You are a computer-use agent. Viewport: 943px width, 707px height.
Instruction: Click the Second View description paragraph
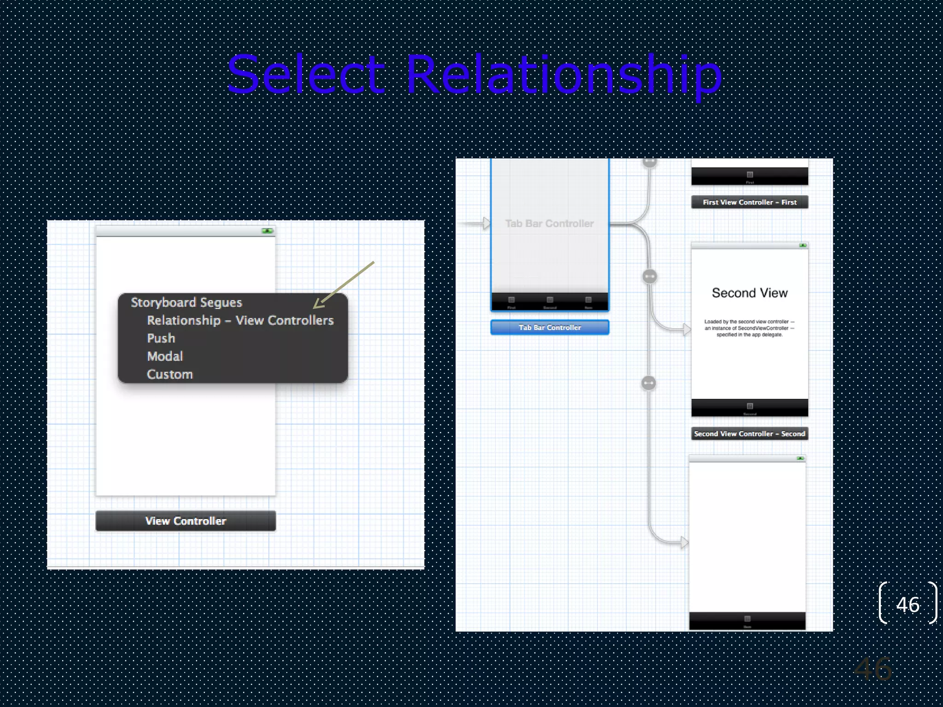(x=750, y=328)
